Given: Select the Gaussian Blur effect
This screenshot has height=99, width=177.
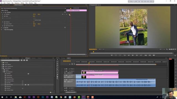Looking at the screenshot, I should 10,85.
